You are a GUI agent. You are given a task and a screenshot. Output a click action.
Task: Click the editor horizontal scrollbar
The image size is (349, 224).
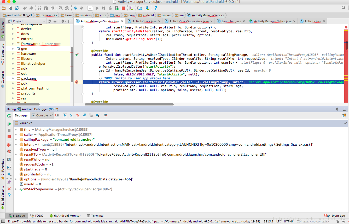[129, 104]
